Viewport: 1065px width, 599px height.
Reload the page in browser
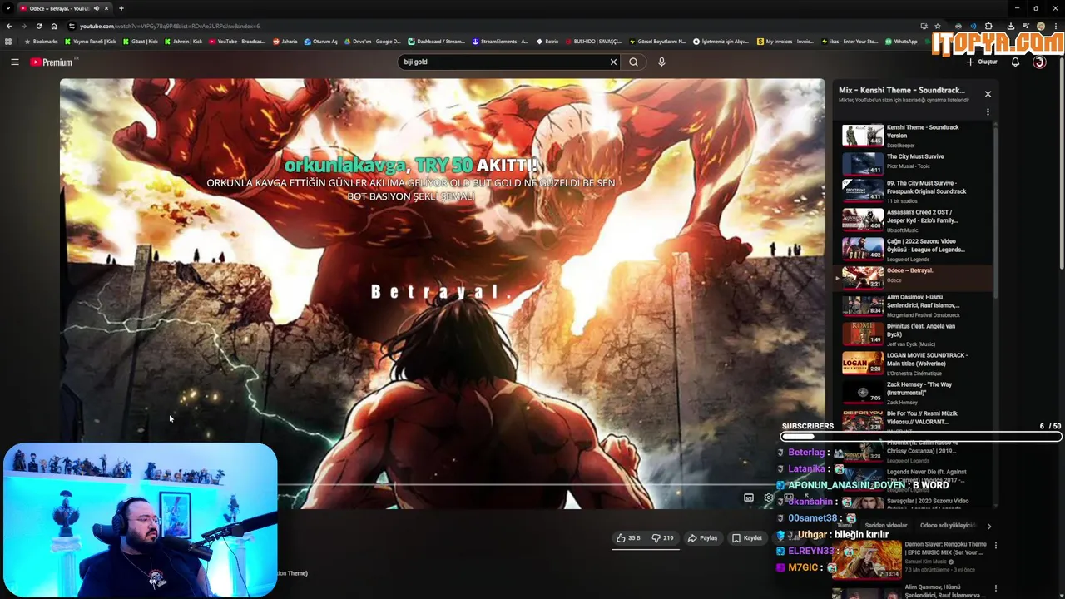39,26
